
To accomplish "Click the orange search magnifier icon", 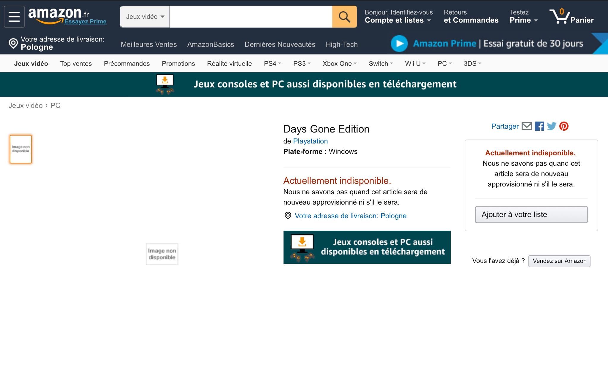I will 344,16.
